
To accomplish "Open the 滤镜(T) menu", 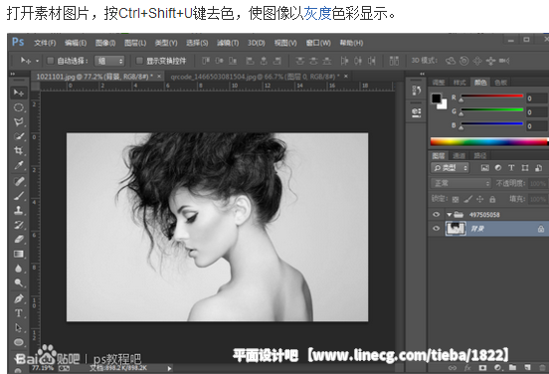I will coord(228,43).
